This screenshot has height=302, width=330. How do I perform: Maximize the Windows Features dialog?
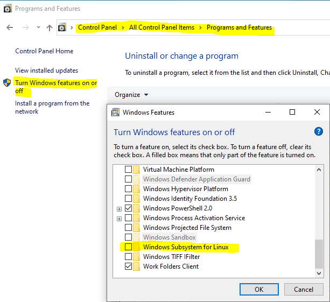292,112
